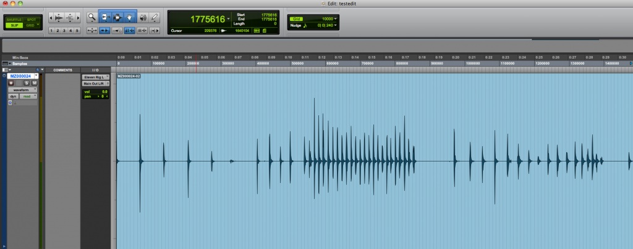Click the waveform icon beside cursor value
This screenshot has height=249, width=633.
(x=224, y=31)
